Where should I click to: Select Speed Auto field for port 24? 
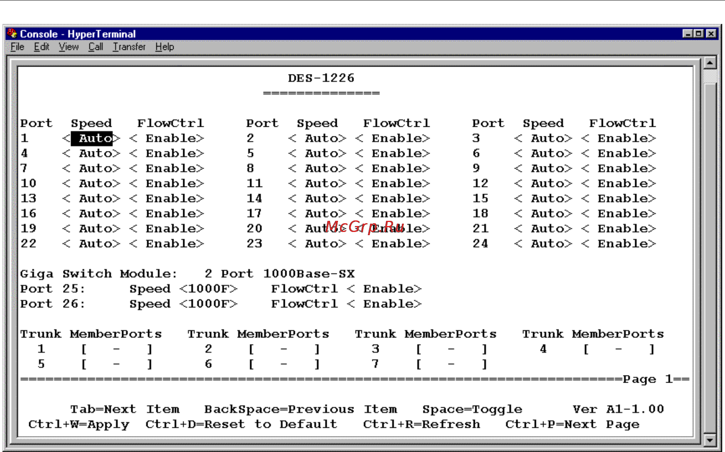(543, 244)
